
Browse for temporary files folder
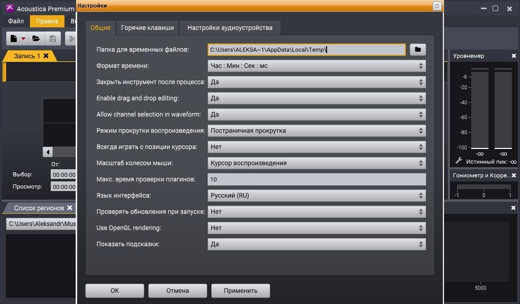click(417, 49)
